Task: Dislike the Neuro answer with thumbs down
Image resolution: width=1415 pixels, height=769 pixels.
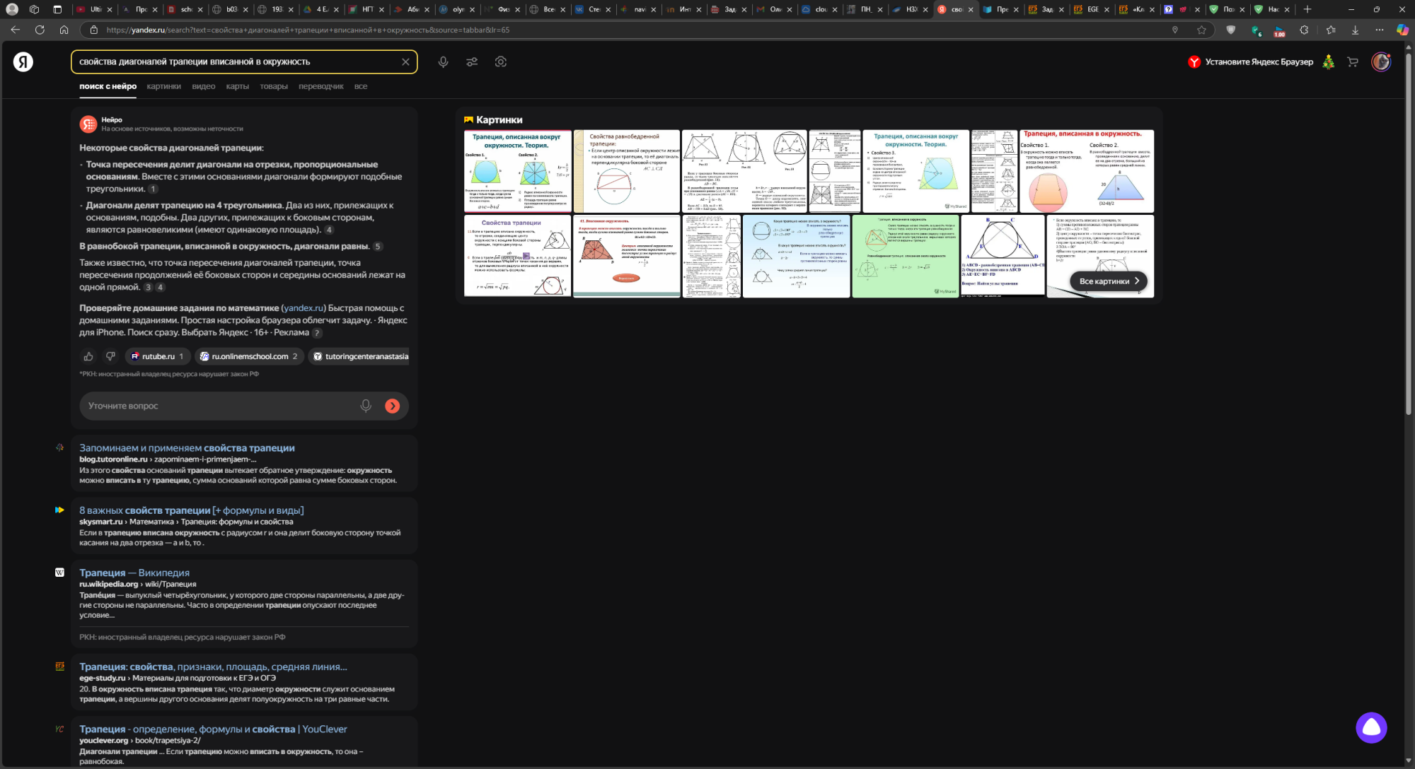Action: click(110, 356)
